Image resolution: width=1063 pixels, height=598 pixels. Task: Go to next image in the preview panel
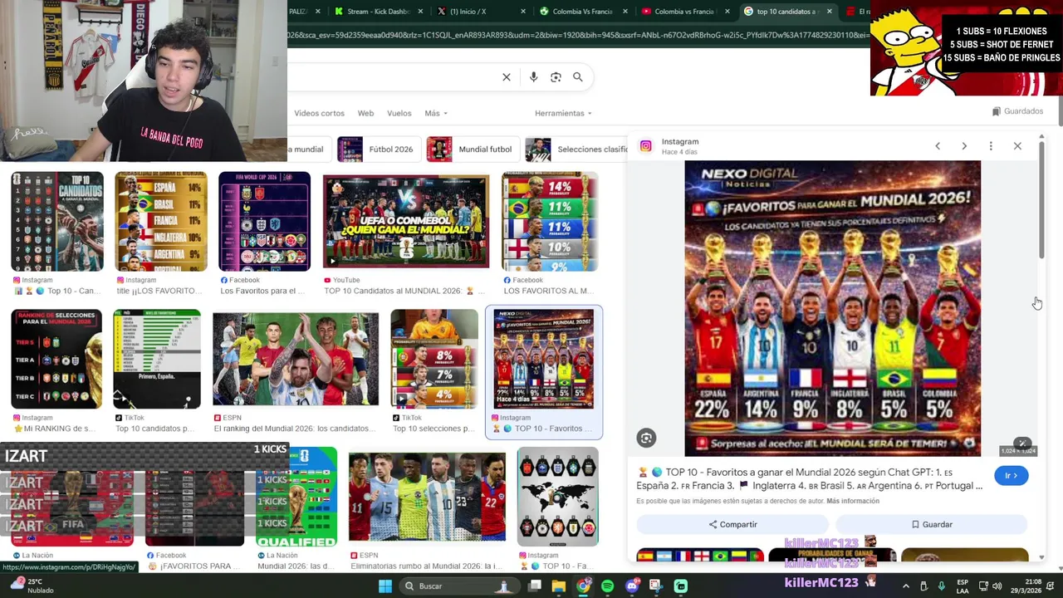coord(964,146)
